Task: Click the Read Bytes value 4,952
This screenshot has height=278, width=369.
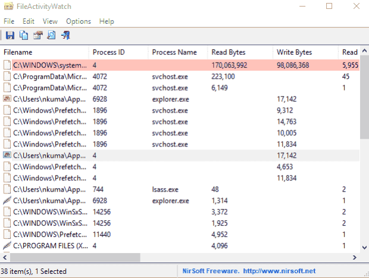Action: [x=220, y=235]
